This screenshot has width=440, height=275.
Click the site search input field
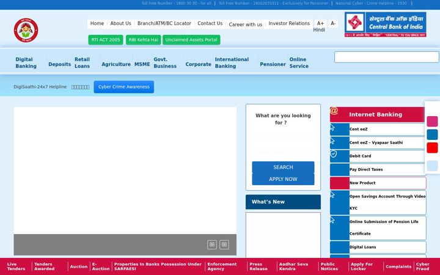pos(386,57)
